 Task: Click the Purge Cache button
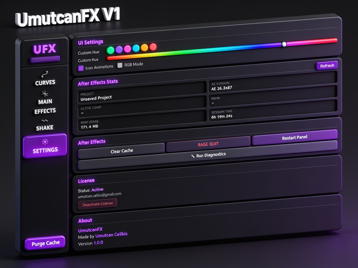[x=45, y=243]
